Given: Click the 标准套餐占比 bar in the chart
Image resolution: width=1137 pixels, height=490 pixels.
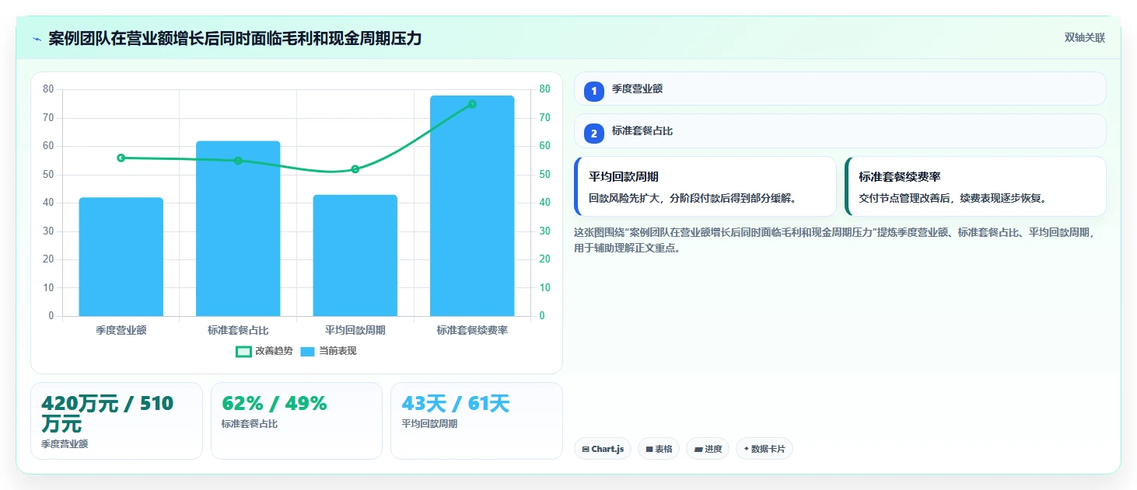Looking at the screenshot, I should click(x=238, y=228).
